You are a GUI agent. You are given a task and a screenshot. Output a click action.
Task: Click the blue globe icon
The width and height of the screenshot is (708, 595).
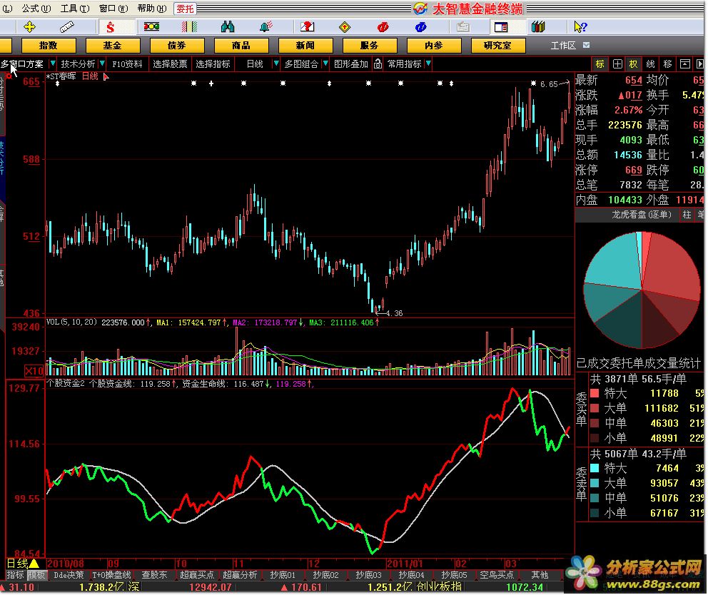point(421,27)
